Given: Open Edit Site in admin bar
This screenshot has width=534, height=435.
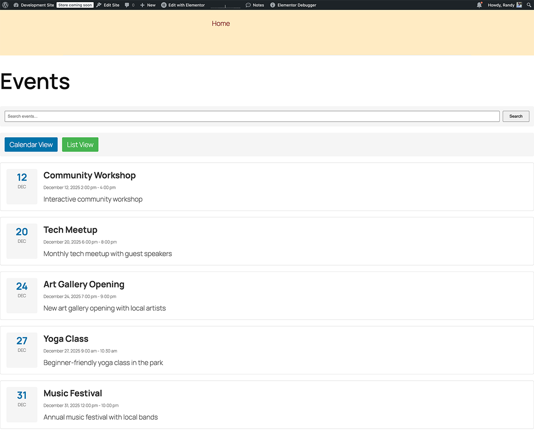Looking at the screenshot, I should click(108, 5).
